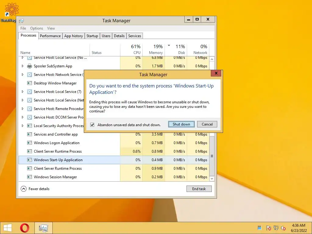Expand Service Host: Local Service (No... row

[23, 58]
